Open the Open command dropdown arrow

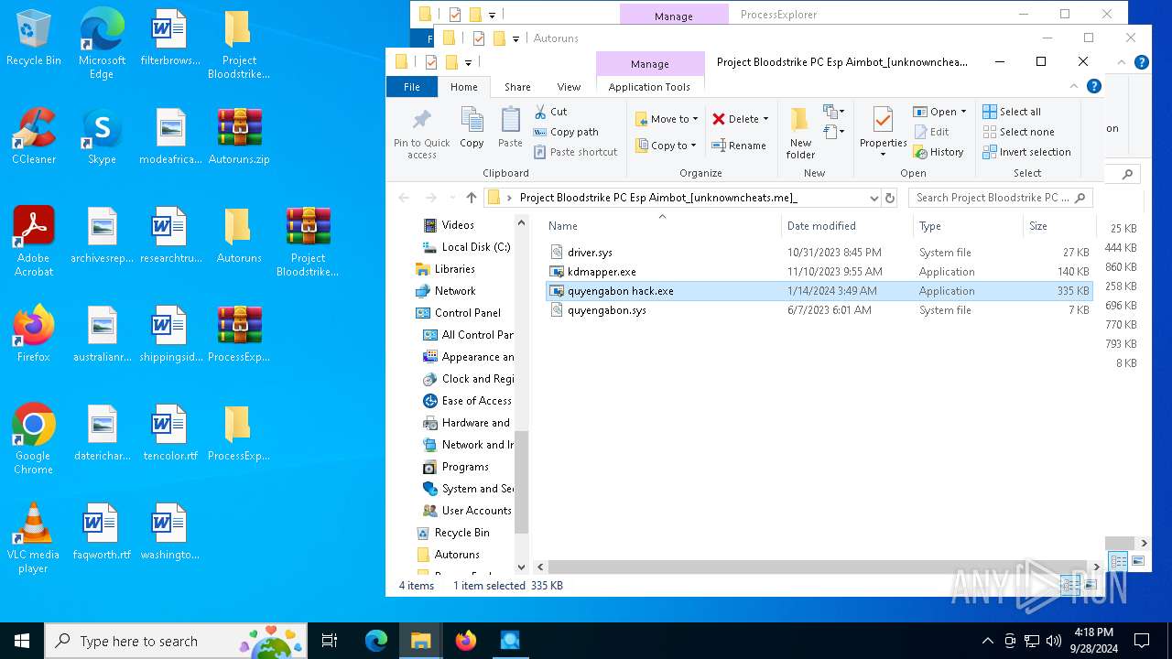coord(963,112)
